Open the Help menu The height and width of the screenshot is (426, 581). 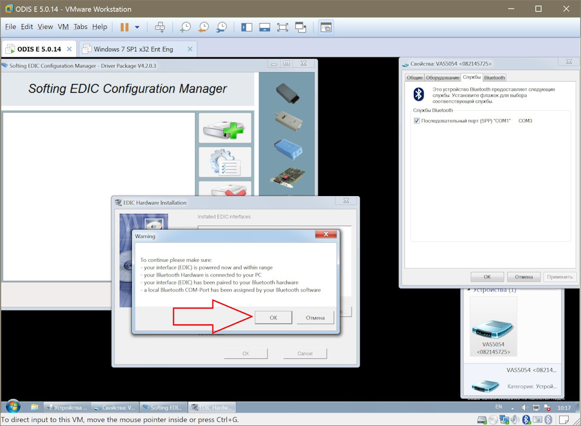(100, 27)
